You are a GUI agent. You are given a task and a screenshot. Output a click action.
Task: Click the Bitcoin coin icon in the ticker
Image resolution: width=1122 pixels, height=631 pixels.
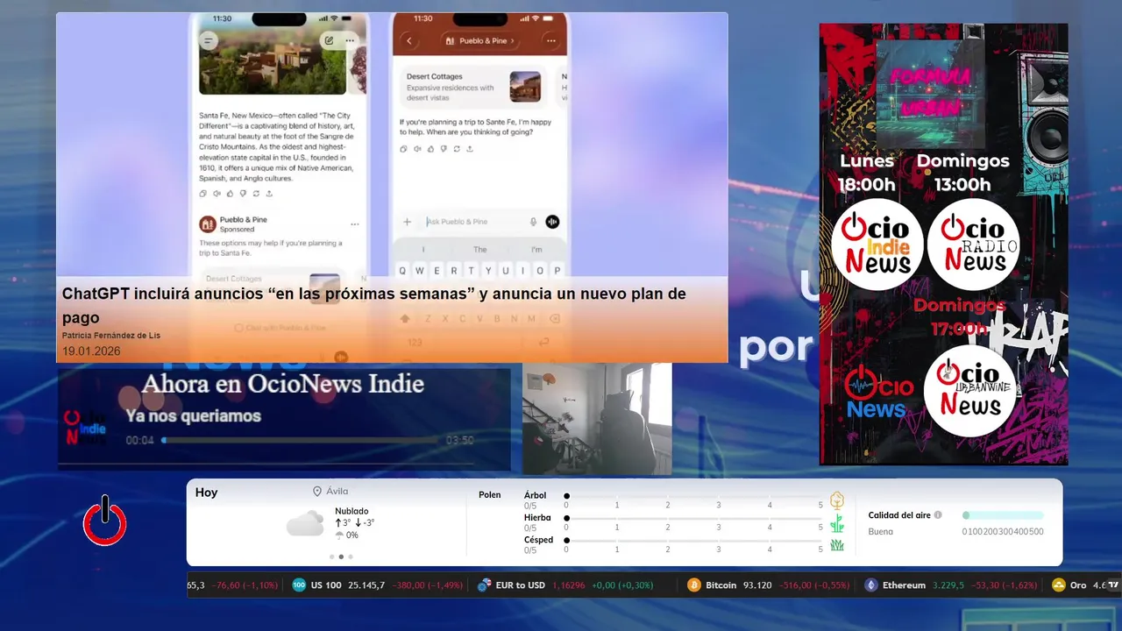point(694,585)
